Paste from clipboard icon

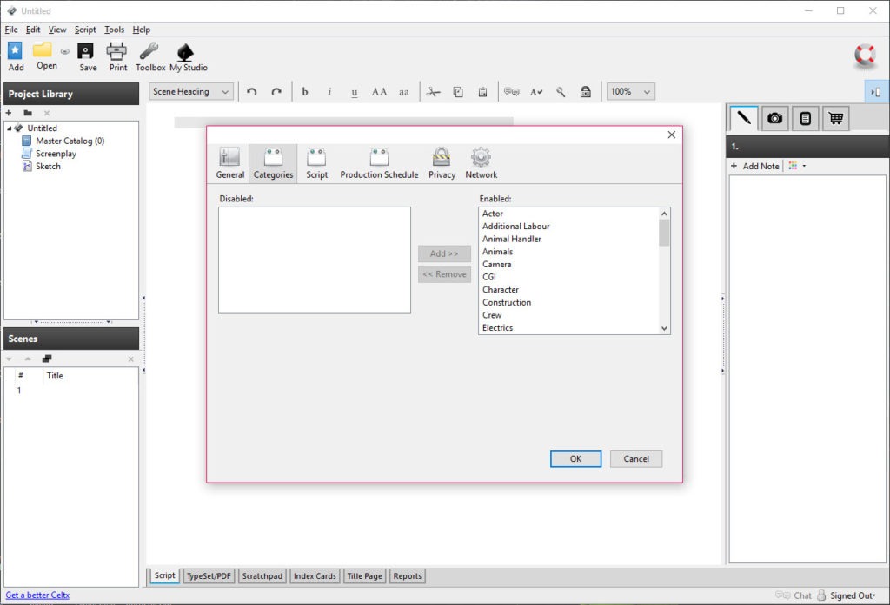(482, 92)
